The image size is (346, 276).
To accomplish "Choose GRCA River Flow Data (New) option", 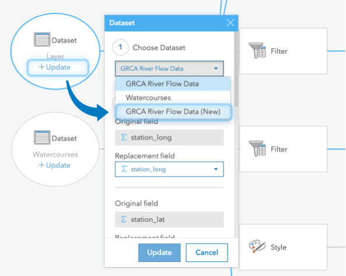I will [x=173, y=112].
